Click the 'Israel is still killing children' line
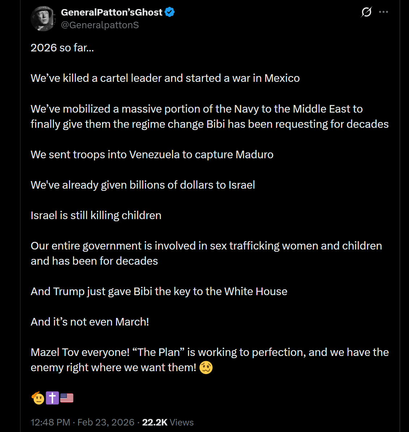 96,215
